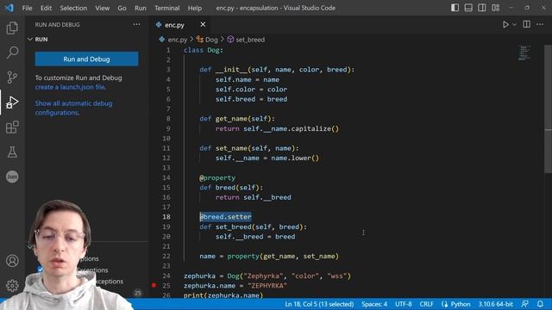Open the Run menu
Image resolution: width=552 pixels, height=310 pixels.
[140, 8]
